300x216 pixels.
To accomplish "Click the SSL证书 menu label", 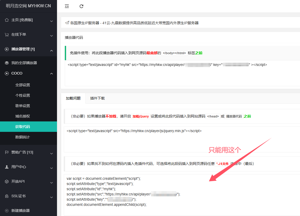I will coord(18,196).
